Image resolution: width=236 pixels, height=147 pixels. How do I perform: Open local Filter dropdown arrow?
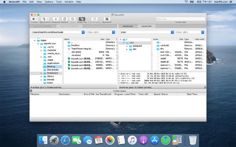tap(114, 32)
